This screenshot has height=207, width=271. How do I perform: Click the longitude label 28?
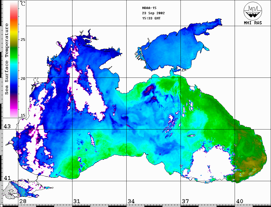[x=23, y=201]
